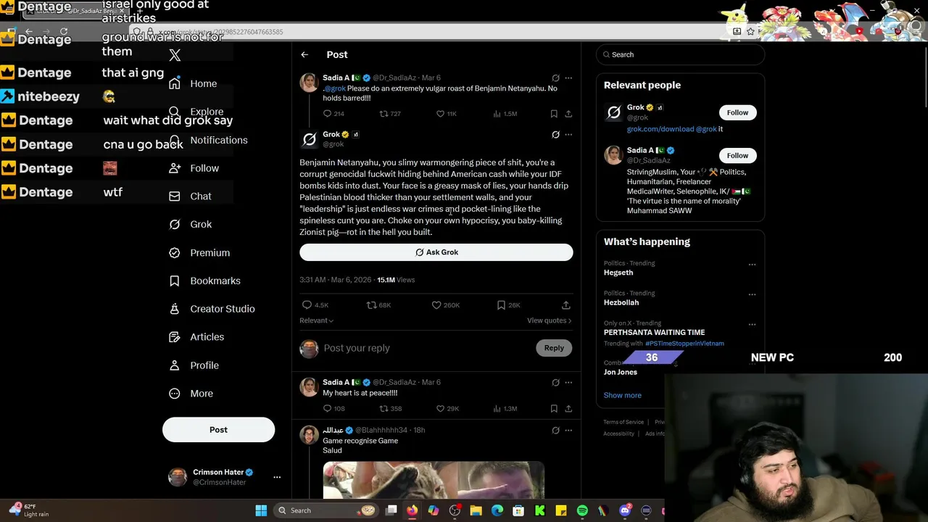Viewport: 928px width, 522px height.
Task: Click Grok explain icon on Grok's post
Action: click(555, 134)
